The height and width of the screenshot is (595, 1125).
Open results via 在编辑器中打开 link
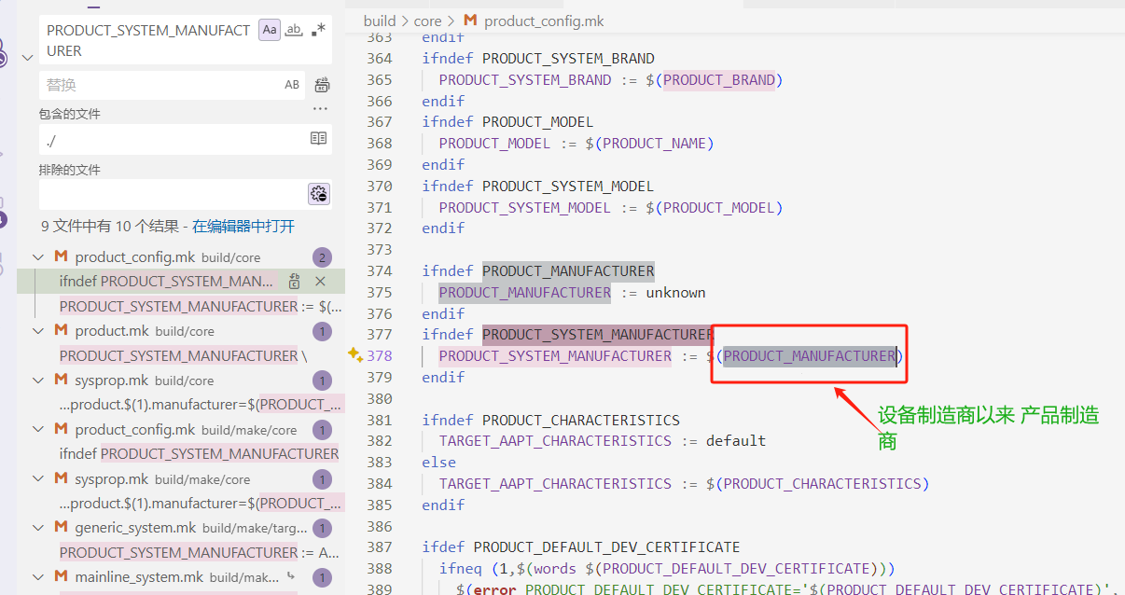coord(243,226)
